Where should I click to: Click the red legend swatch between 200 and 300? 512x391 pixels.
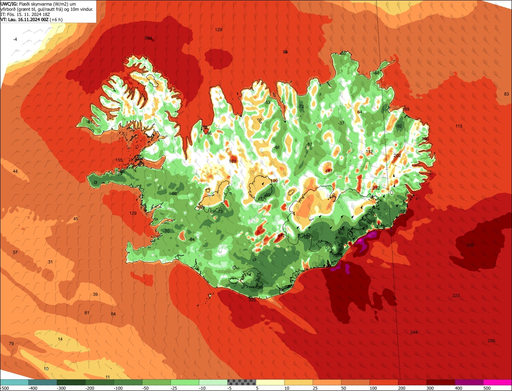pyautogui.click(x=412, y=383)
